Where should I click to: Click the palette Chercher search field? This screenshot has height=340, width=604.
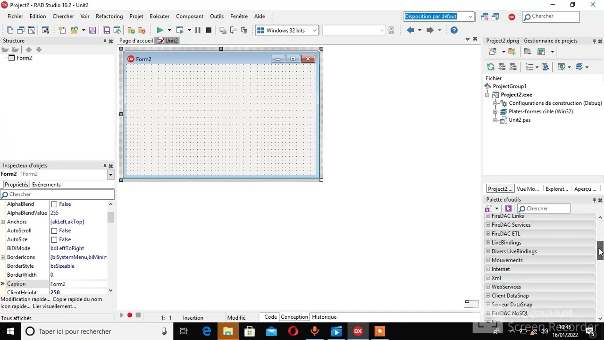pyautogui.click(x=544, y=209)
